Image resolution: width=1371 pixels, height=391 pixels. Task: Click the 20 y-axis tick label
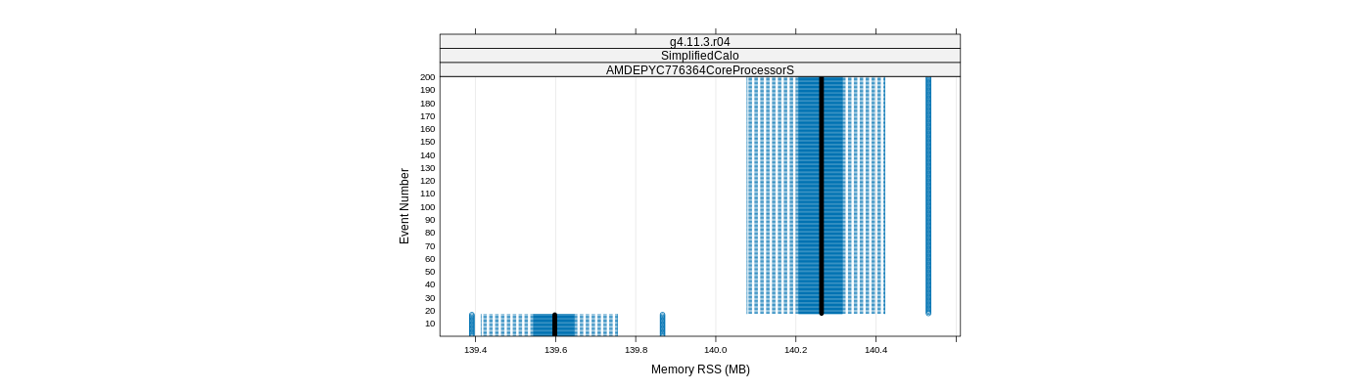430,311
